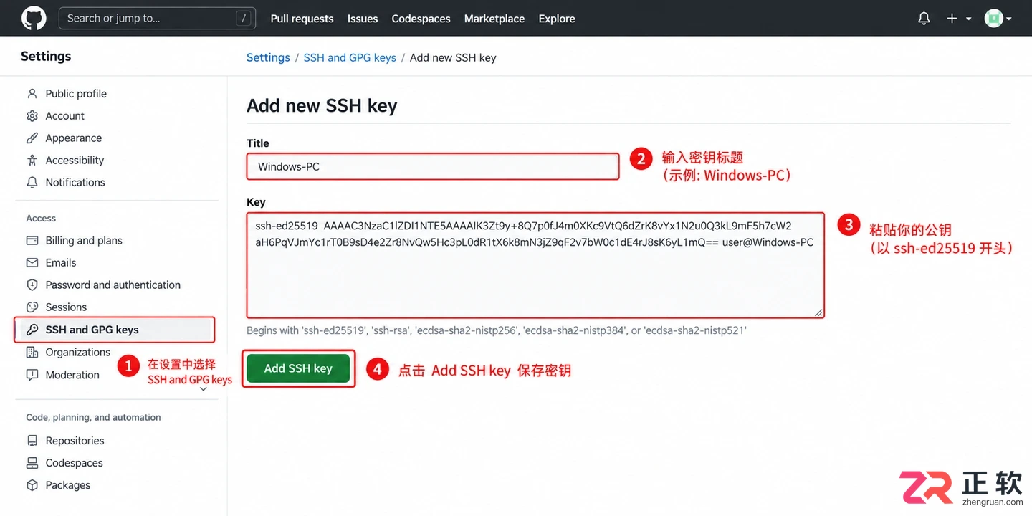Open Password and authentication page

(x=113, y=285)
